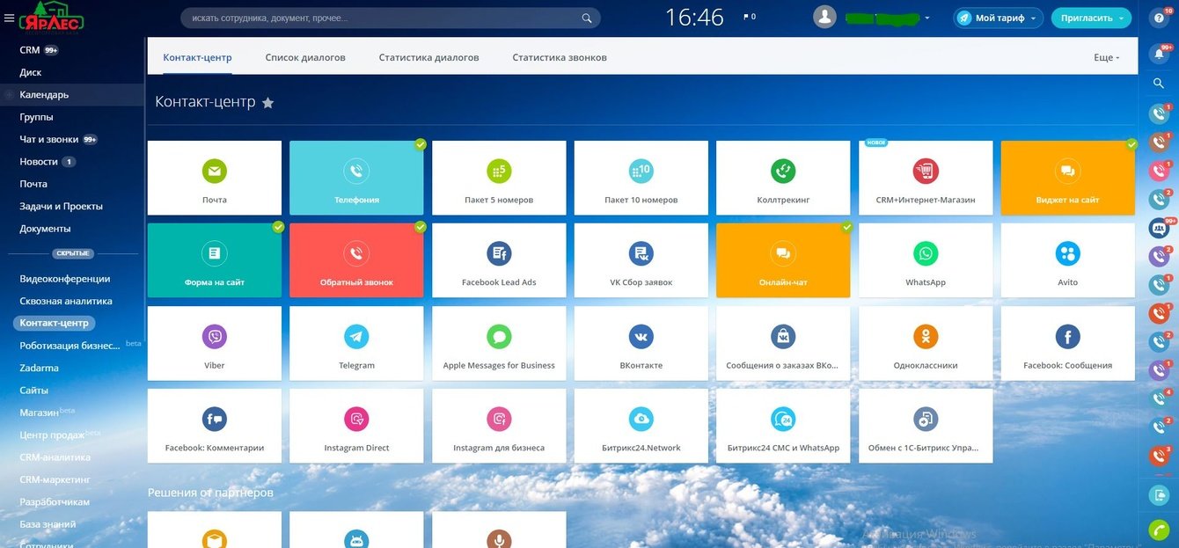Image resolution: width=1179 pixels, height=548 pixels.
Task: Click the green phone dial button
Action: coord(1159,530)
